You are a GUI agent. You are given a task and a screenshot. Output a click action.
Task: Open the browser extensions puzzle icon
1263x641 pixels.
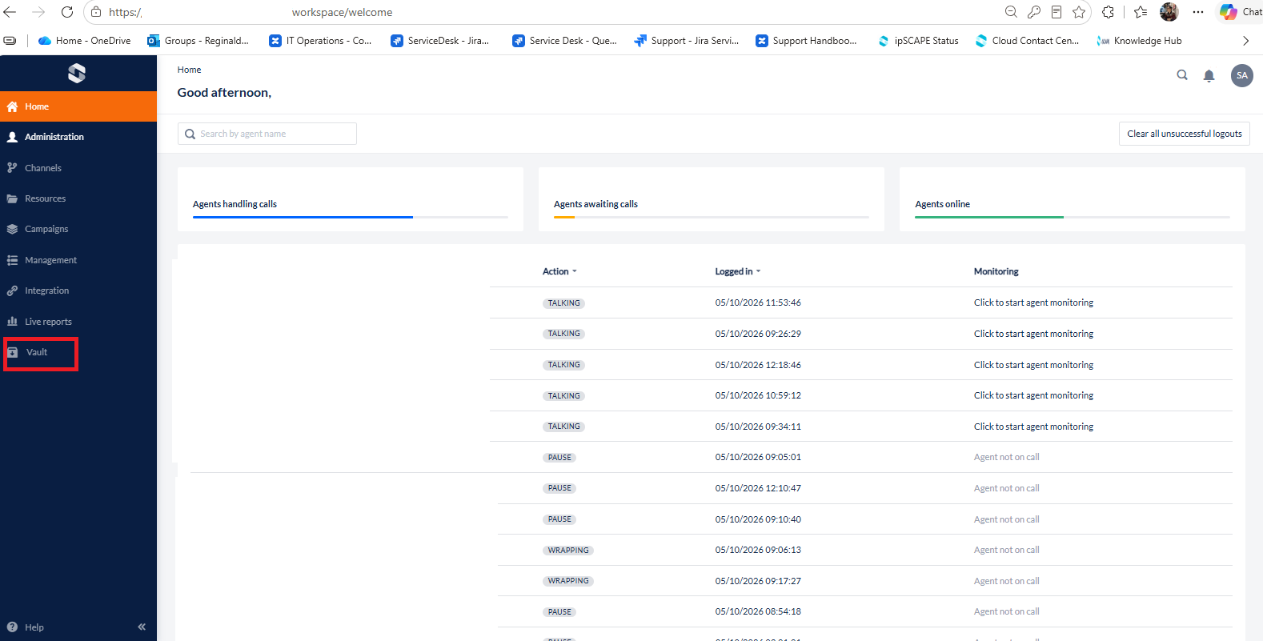coord(1109,12)
